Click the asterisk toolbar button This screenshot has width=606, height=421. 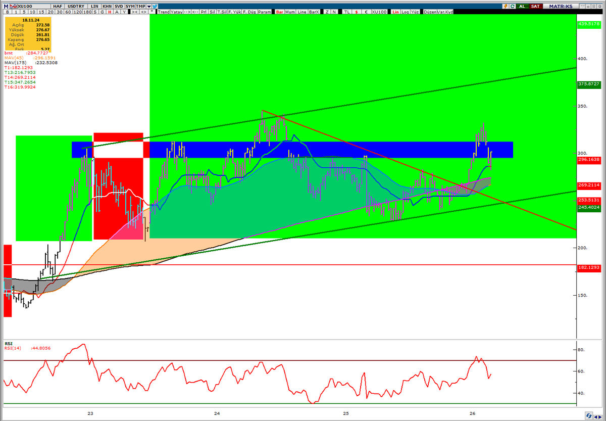coord(152,12)
